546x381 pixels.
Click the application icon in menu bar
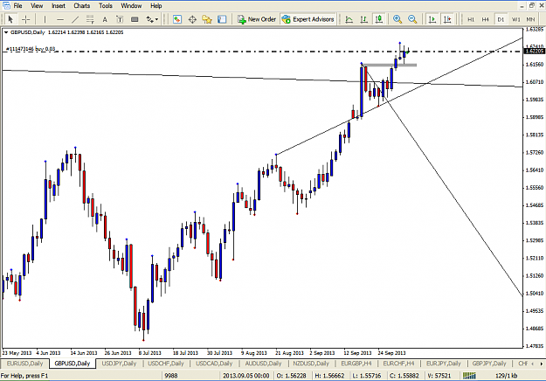(x=6, y=5)
